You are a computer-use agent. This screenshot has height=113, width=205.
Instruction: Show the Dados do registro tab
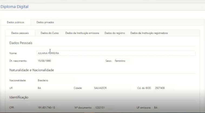pos(114,33)
